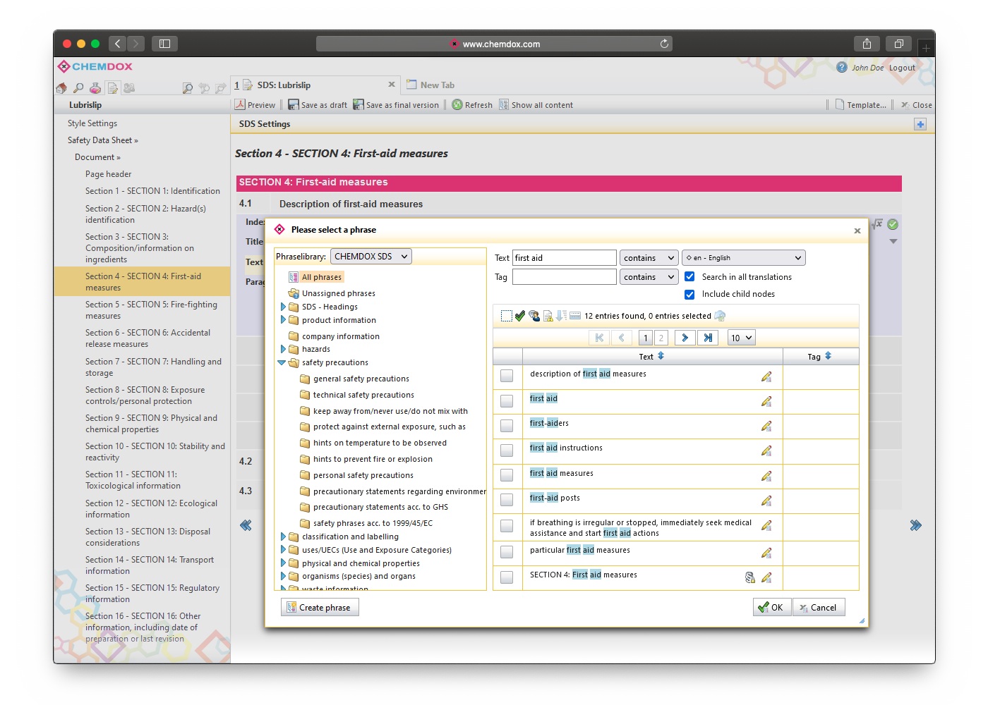Click the Text search input field

click(565, 258)
